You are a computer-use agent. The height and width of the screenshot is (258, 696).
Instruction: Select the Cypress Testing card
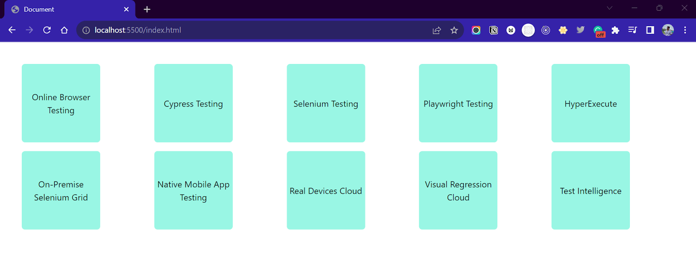(194, 103)
